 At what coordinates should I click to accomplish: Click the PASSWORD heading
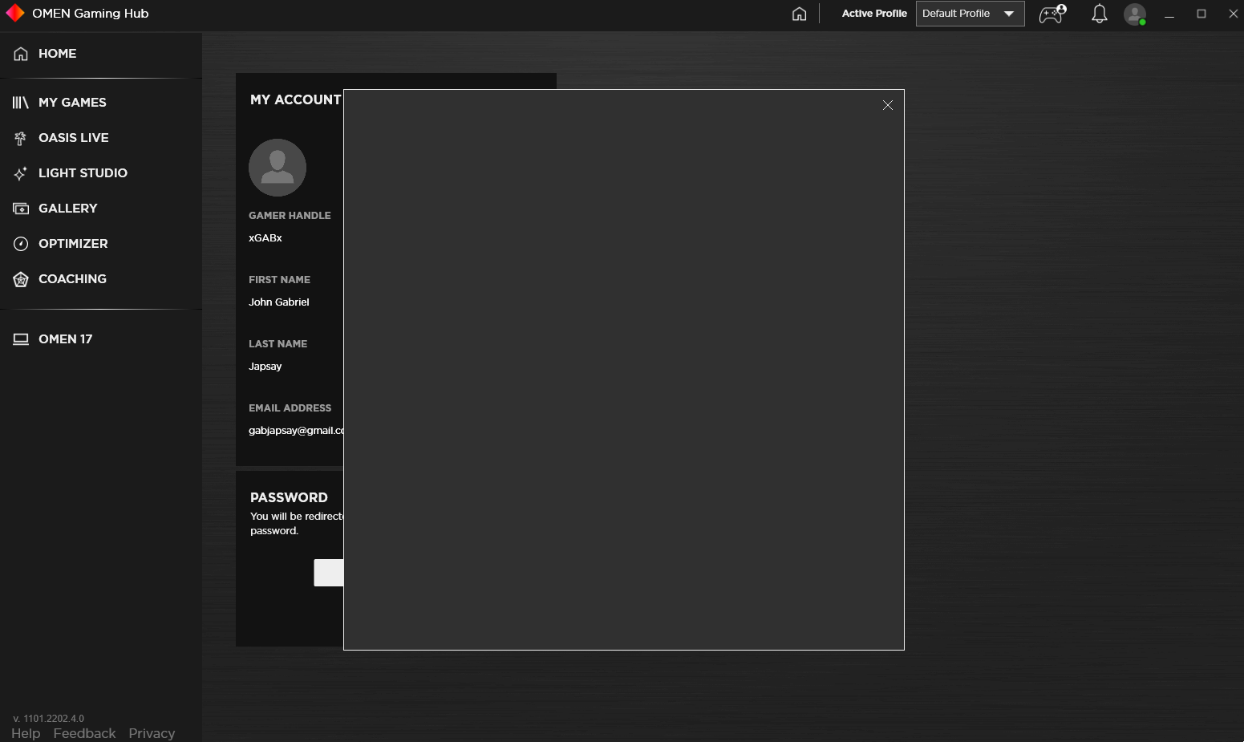289,497
